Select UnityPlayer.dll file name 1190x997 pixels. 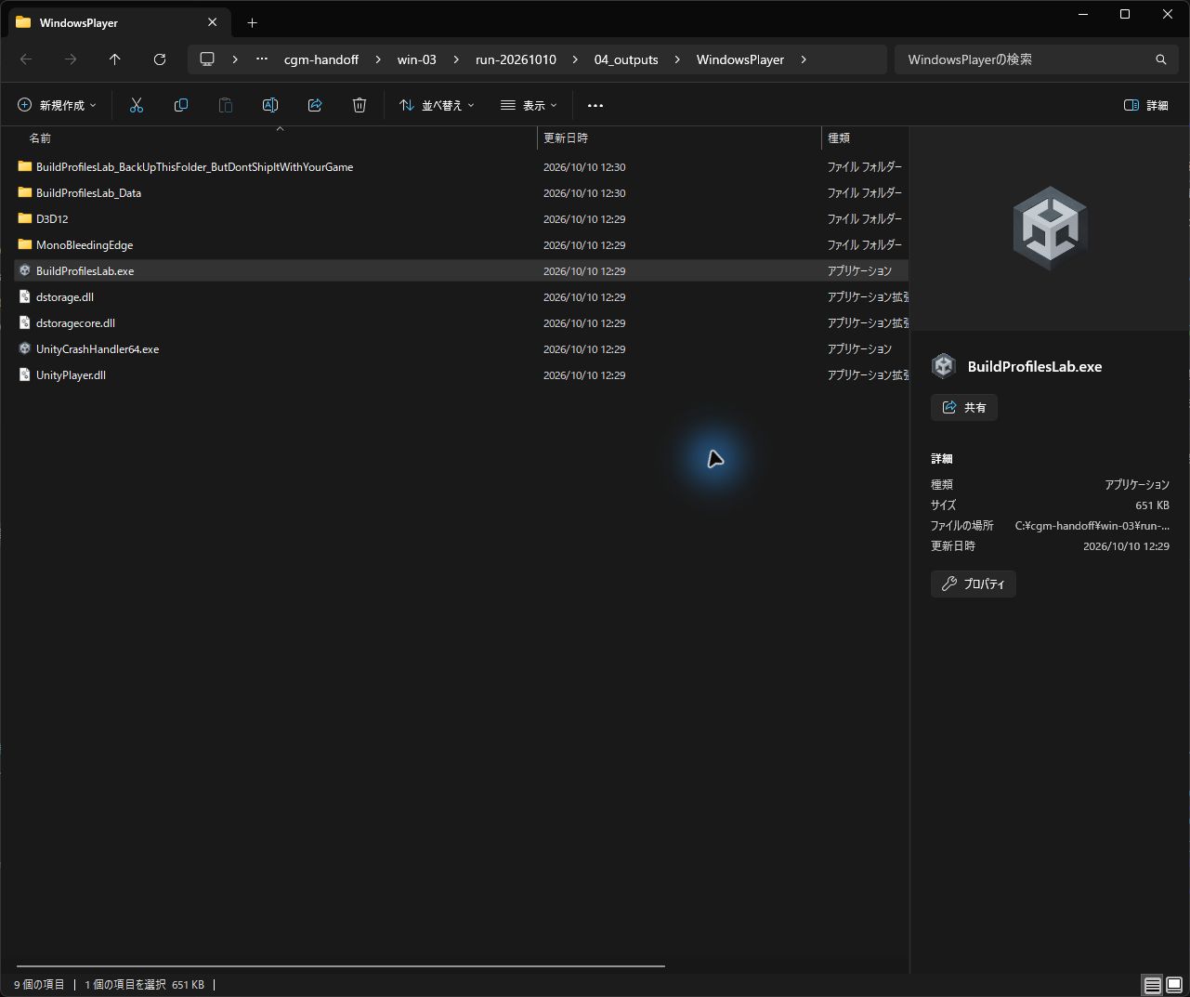tap(71, 374)
